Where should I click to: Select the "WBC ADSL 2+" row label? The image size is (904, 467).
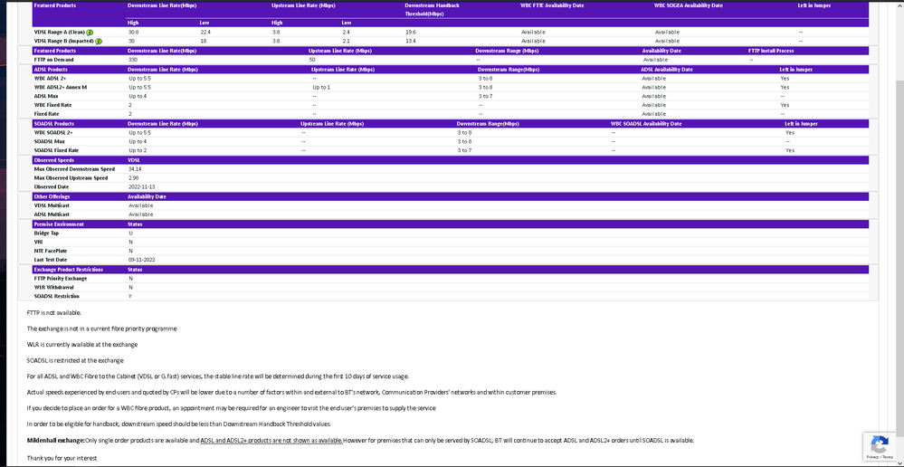click(x=50, y=78)
